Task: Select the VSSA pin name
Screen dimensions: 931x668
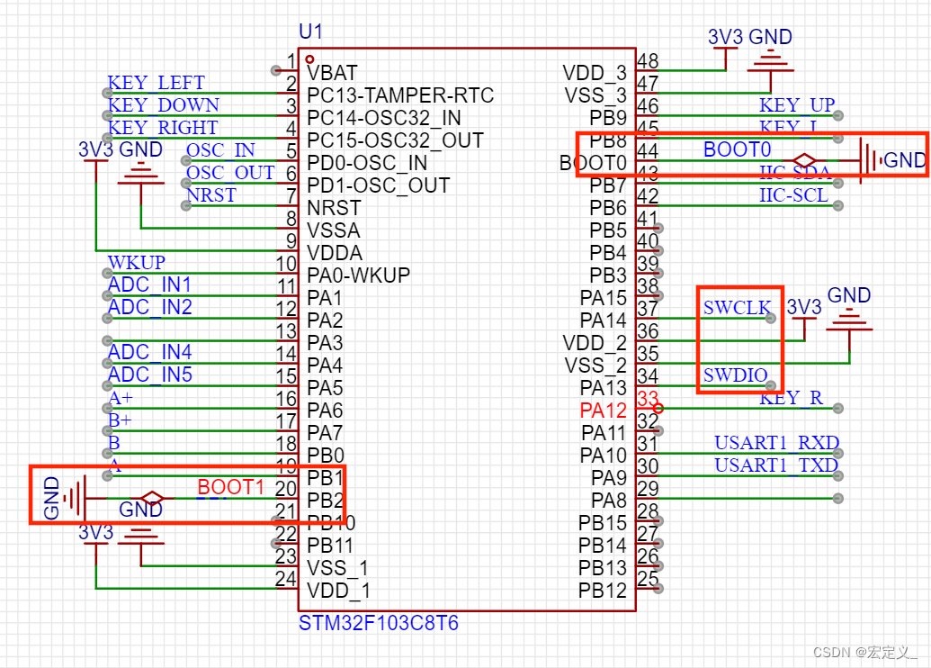Action: tap(333, 230)
